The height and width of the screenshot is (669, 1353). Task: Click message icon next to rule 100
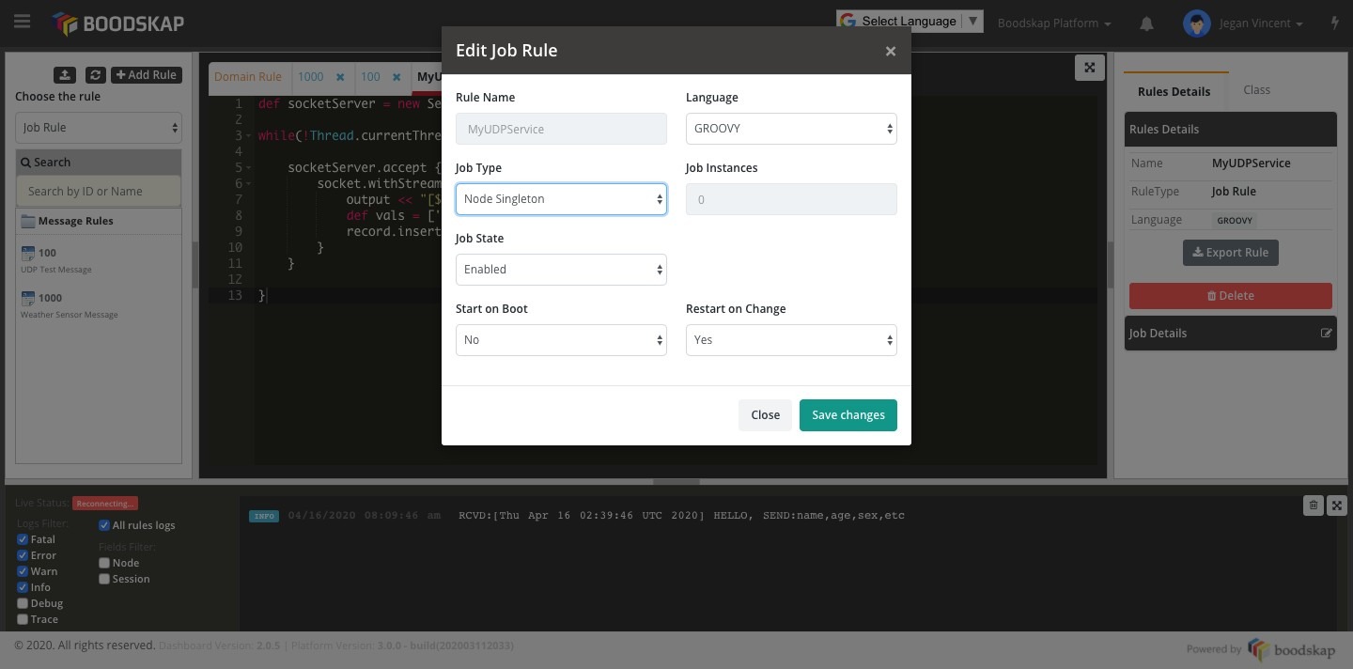(27, 253)
